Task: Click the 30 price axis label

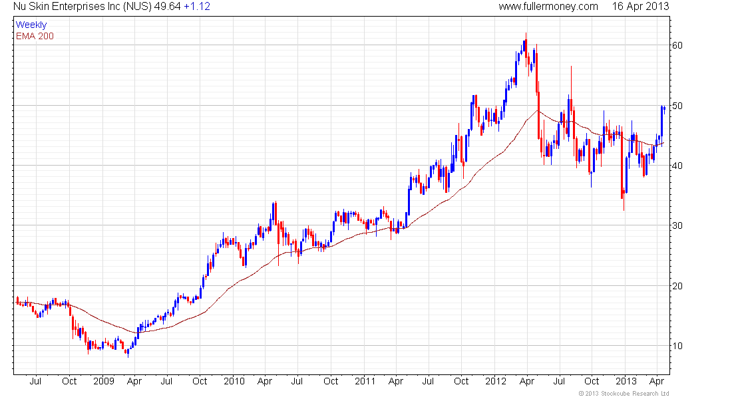Action: (x=677, y=225)
